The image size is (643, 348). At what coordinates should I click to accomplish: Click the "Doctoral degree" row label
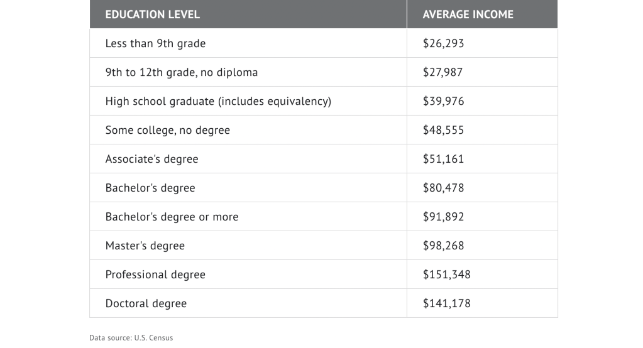(146, 303)
